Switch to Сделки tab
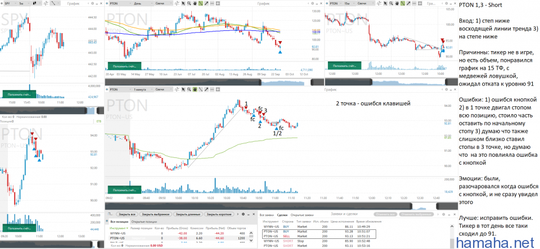This screenshot has height=249, width=540. pos(282,215)
